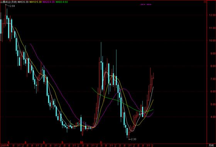Image resolution: width=216 pixels, height=147 pixels.
Task: Click the 4.00 price axis label
Action: [212, 117]
